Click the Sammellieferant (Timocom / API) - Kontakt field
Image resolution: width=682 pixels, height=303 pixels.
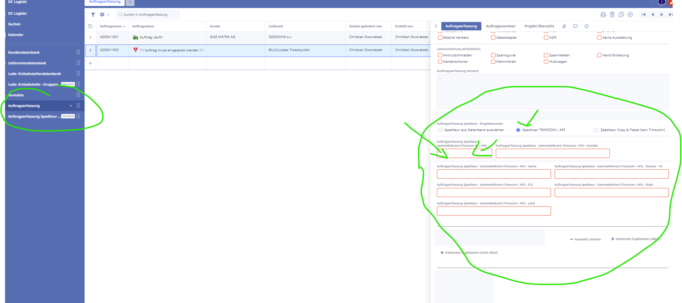[552, 153]
